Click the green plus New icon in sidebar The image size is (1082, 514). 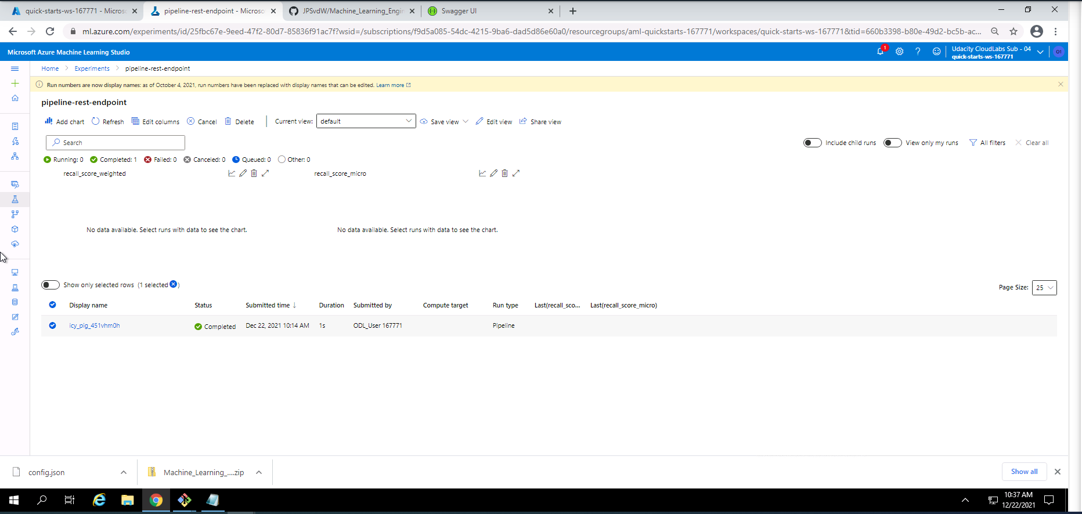(15, 84)
